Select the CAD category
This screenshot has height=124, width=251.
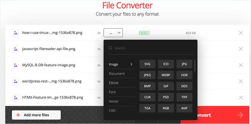pyautogui.click(x=122, y=111)
